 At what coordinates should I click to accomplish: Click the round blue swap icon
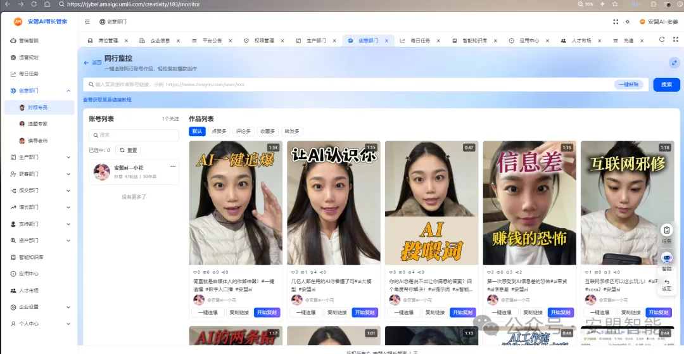click(674, 63)
